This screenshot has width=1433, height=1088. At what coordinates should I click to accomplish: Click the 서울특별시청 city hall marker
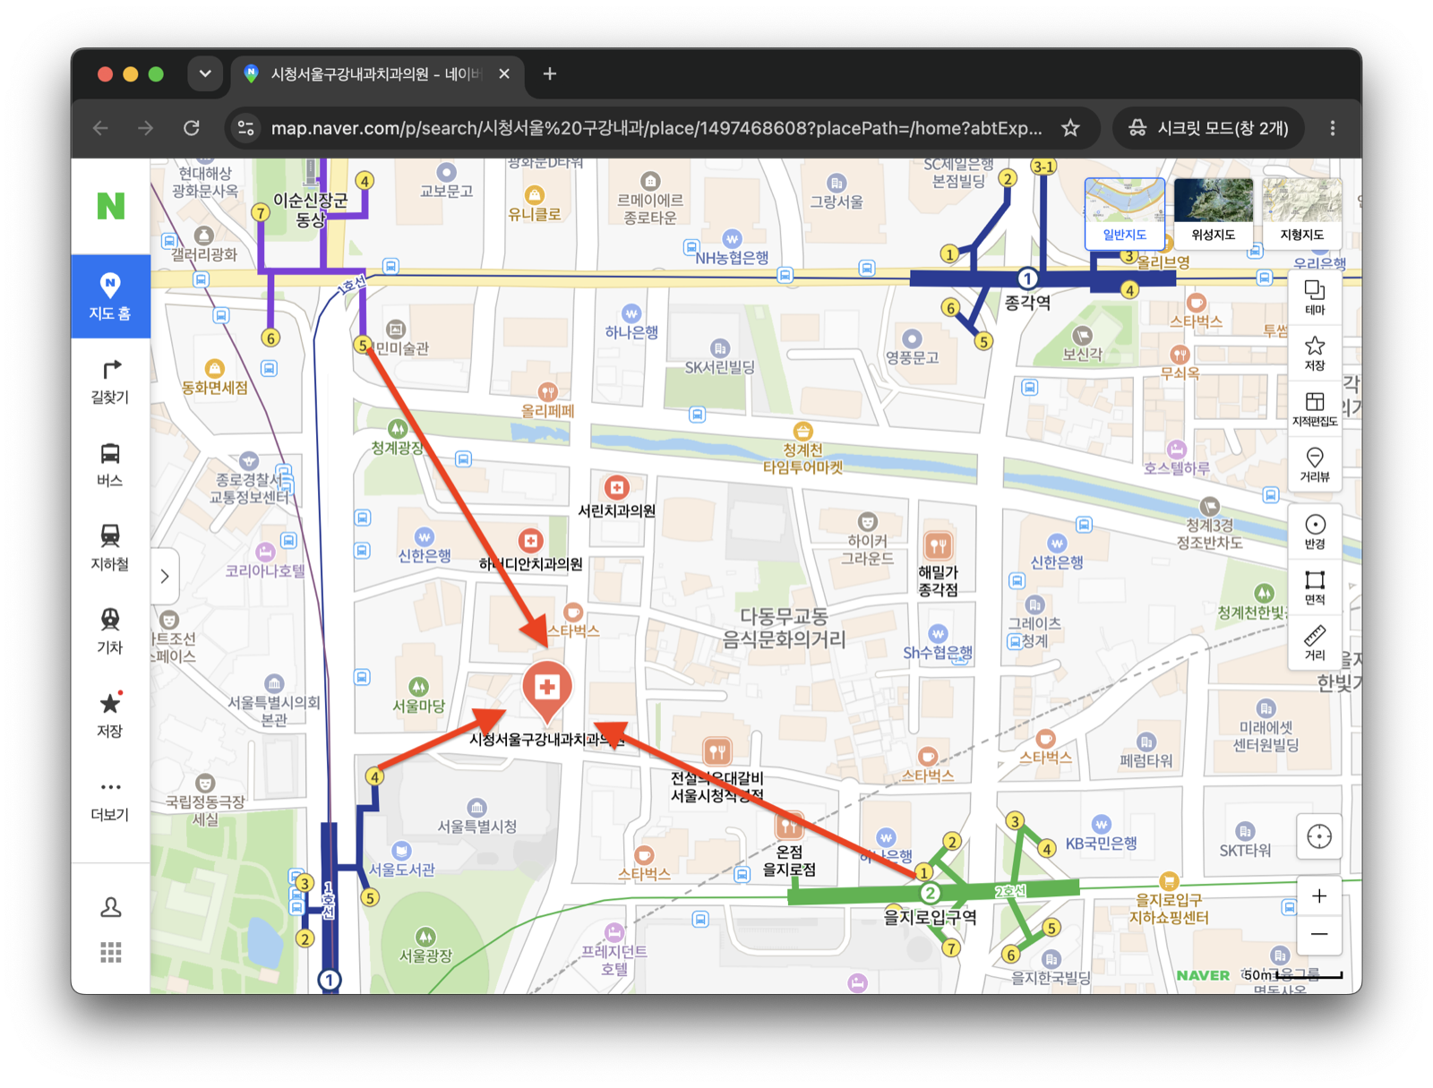point(476,807)
